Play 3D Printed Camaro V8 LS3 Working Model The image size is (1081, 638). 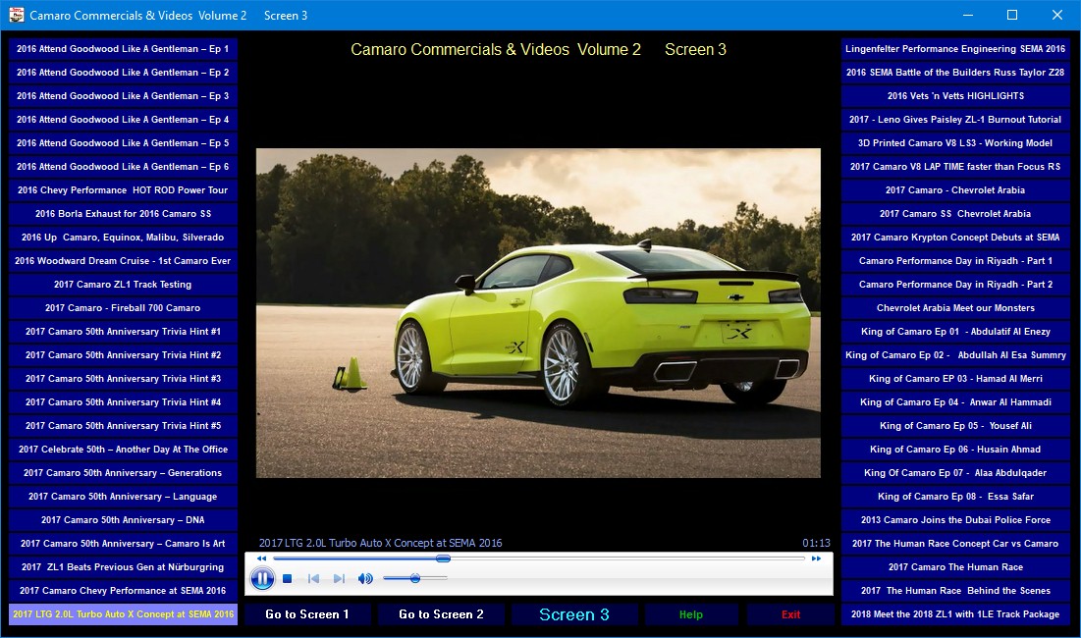955,143
